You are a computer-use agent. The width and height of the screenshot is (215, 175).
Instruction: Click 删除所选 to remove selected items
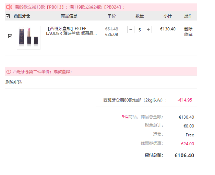pos(14,82)
